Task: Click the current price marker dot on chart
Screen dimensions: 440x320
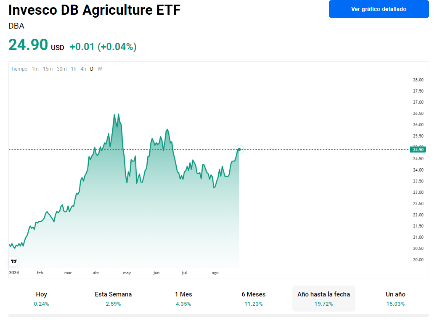Action: pyautogui.click(x=239, y=149)
